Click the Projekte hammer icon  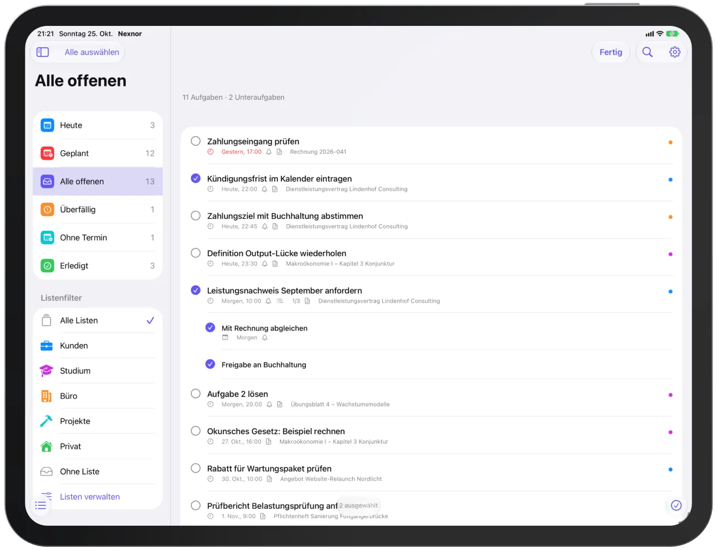(47, 422)
